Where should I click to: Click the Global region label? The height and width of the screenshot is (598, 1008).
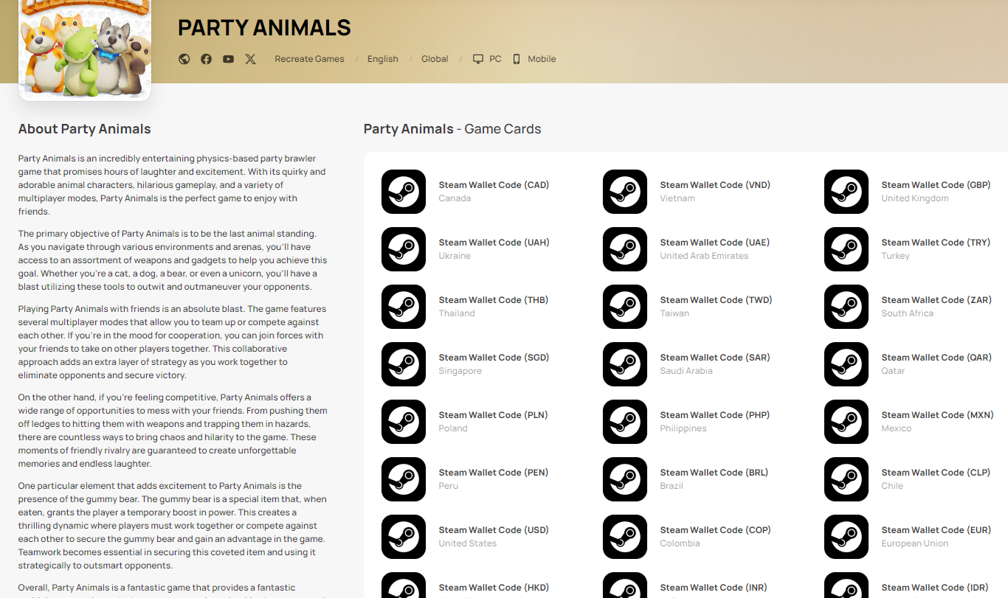coord(435,59)
